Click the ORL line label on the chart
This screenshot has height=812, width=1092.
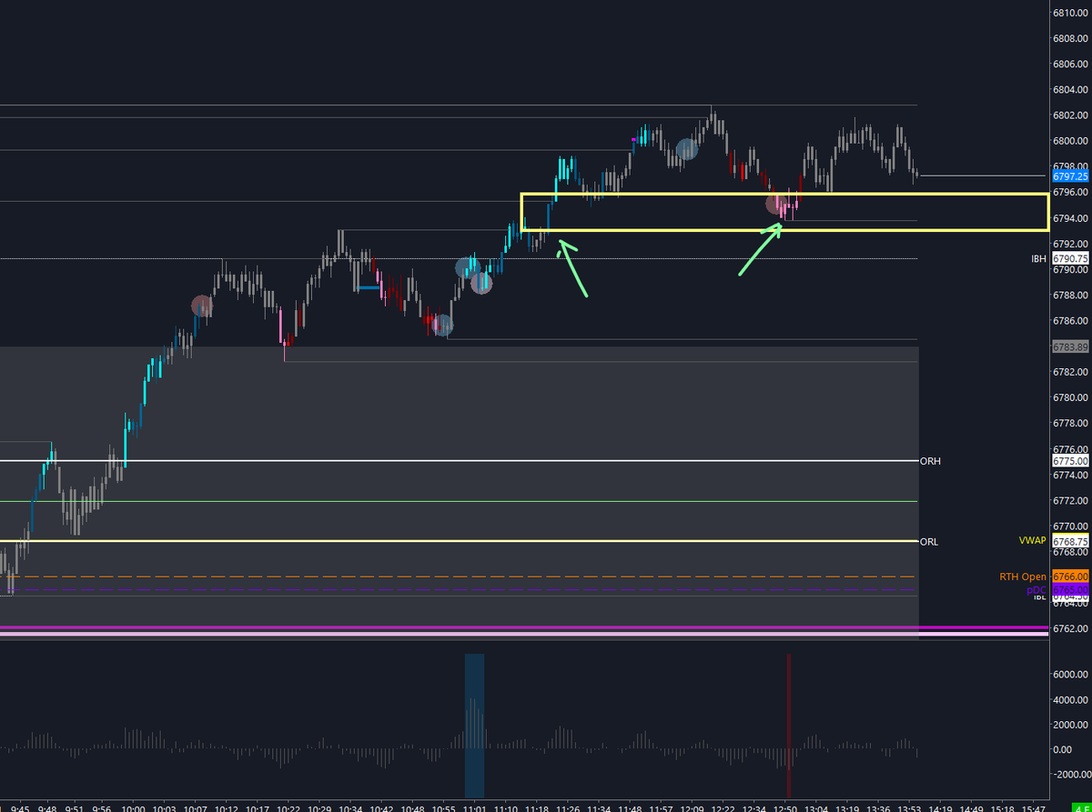coord(931,541)
